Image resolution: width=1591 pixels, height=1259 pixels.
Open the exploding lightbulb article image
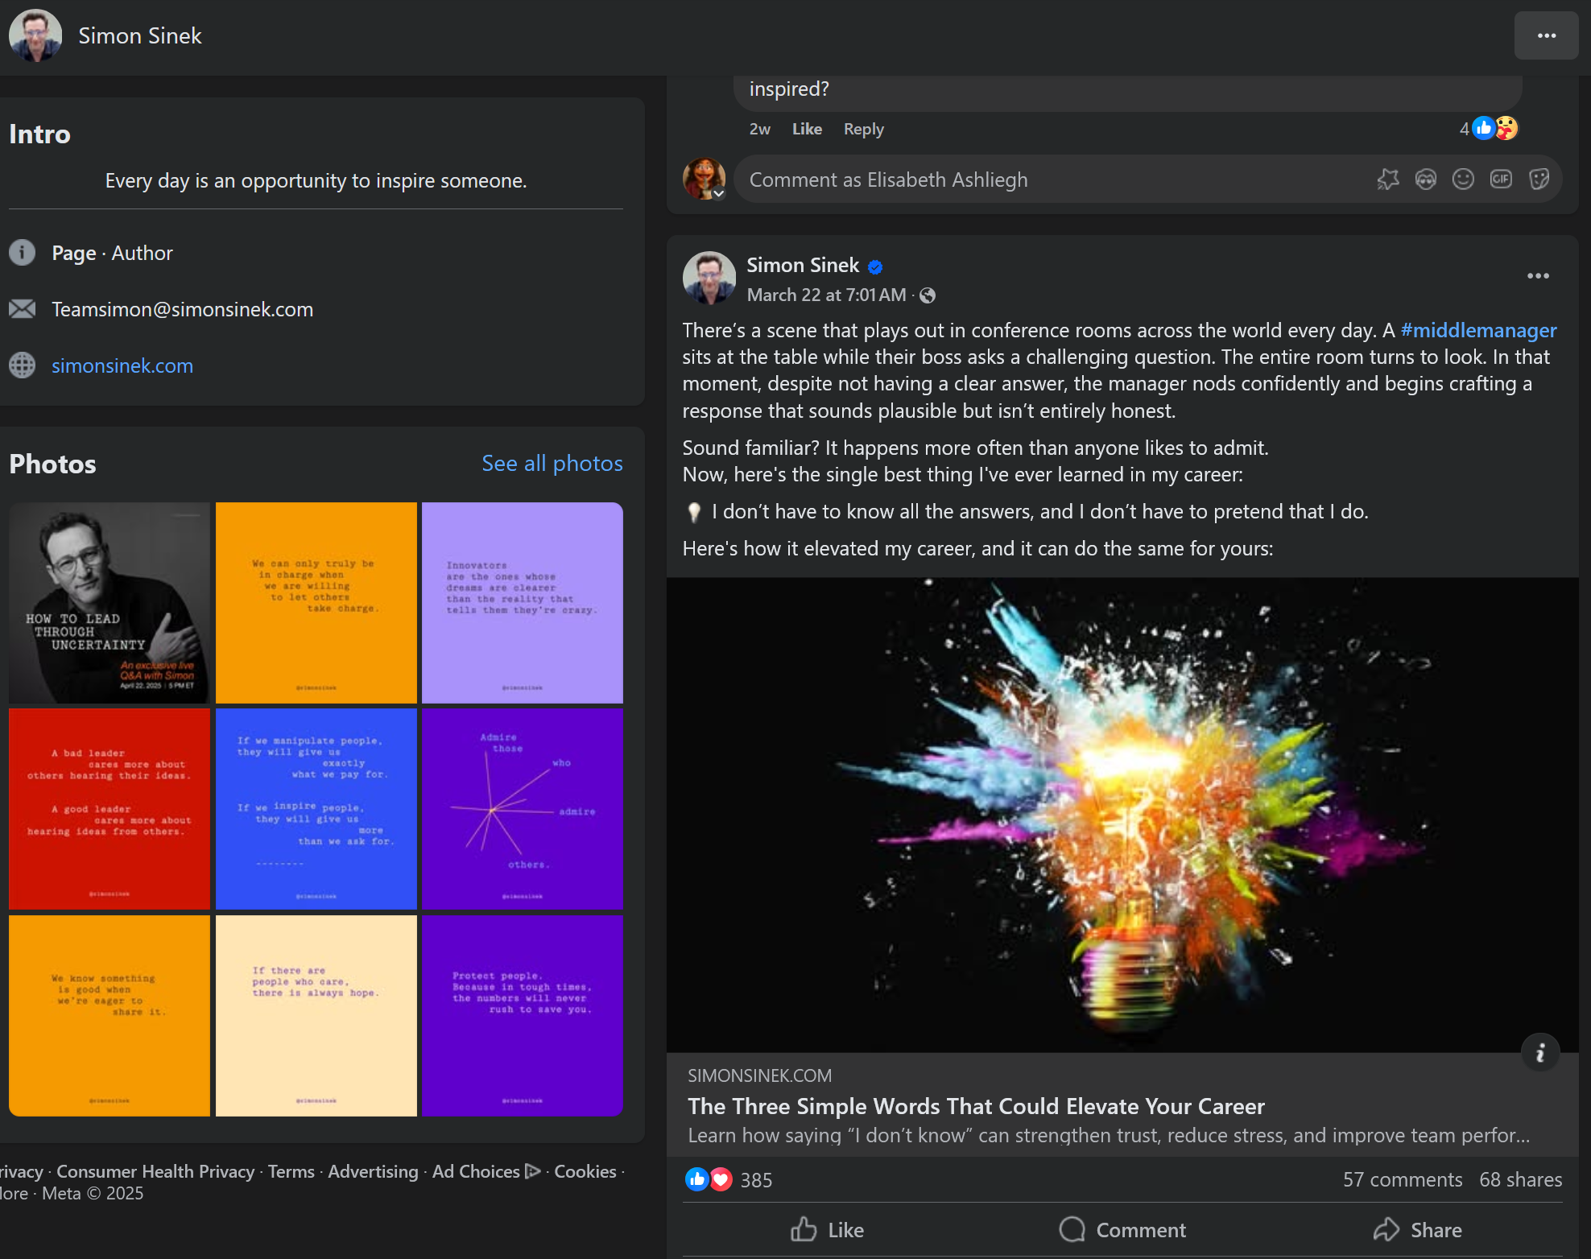click(1122, 815)
